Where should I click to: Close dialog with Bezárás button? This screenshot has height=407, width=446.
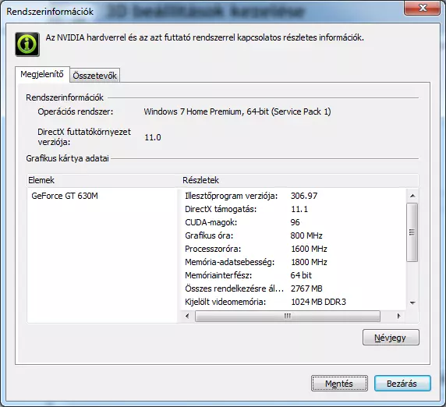(402, 384)
